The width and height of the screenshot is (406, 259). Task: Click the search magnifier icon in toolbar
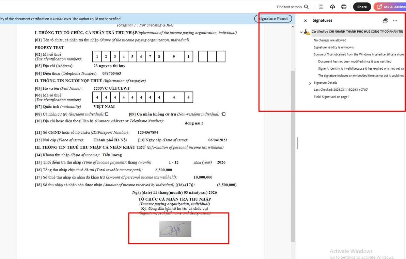pyautogui.click(x=306, y=7)
